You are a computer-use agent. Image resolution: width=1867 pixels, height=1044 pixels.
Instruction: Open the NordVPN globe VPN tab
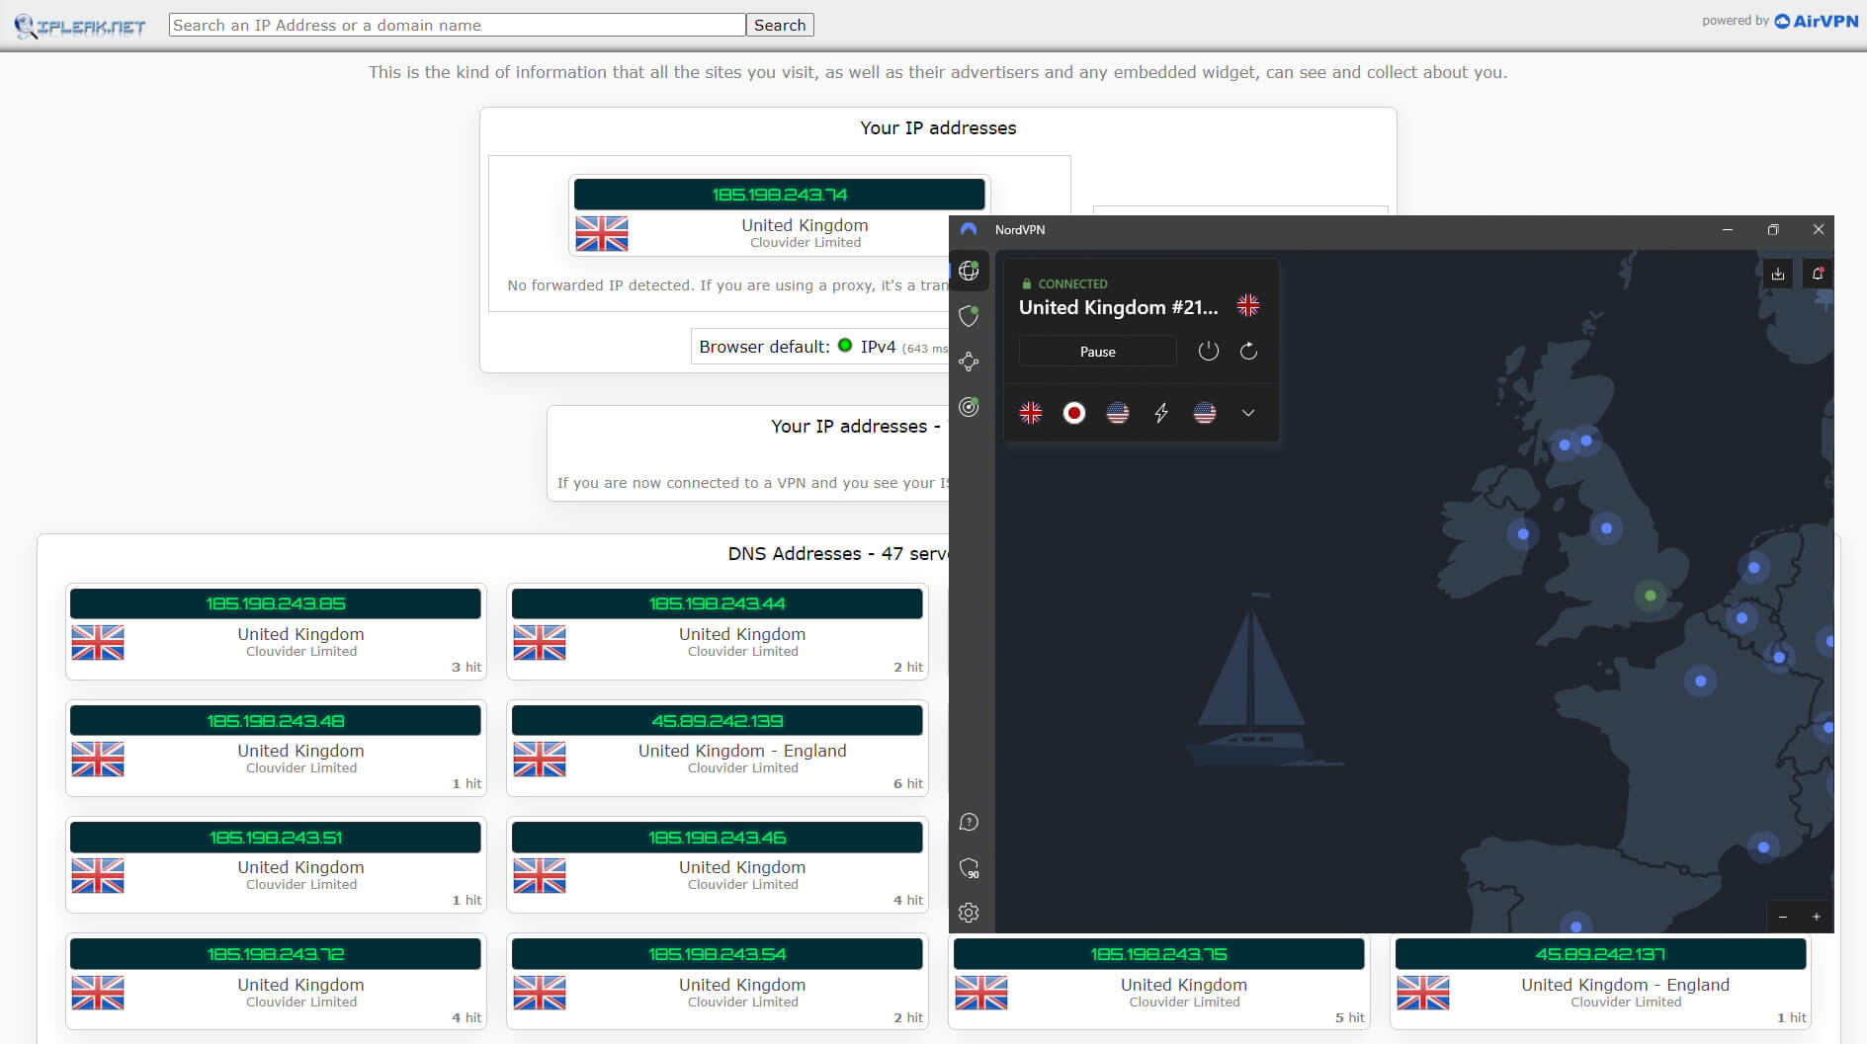coord(969,270)
